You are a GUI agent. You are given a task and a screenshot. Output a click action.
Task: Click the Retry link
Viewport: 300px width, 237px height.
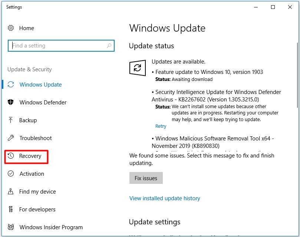pos(161,126)
